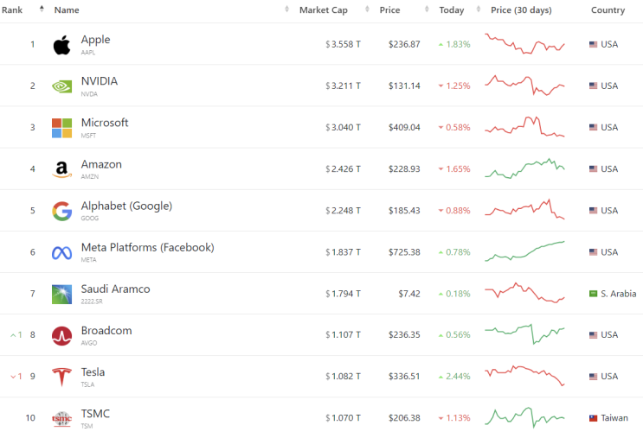The width and height of the screenshot is (643, 438).
Task: Sort table by Price column
Action: point(389,10)
